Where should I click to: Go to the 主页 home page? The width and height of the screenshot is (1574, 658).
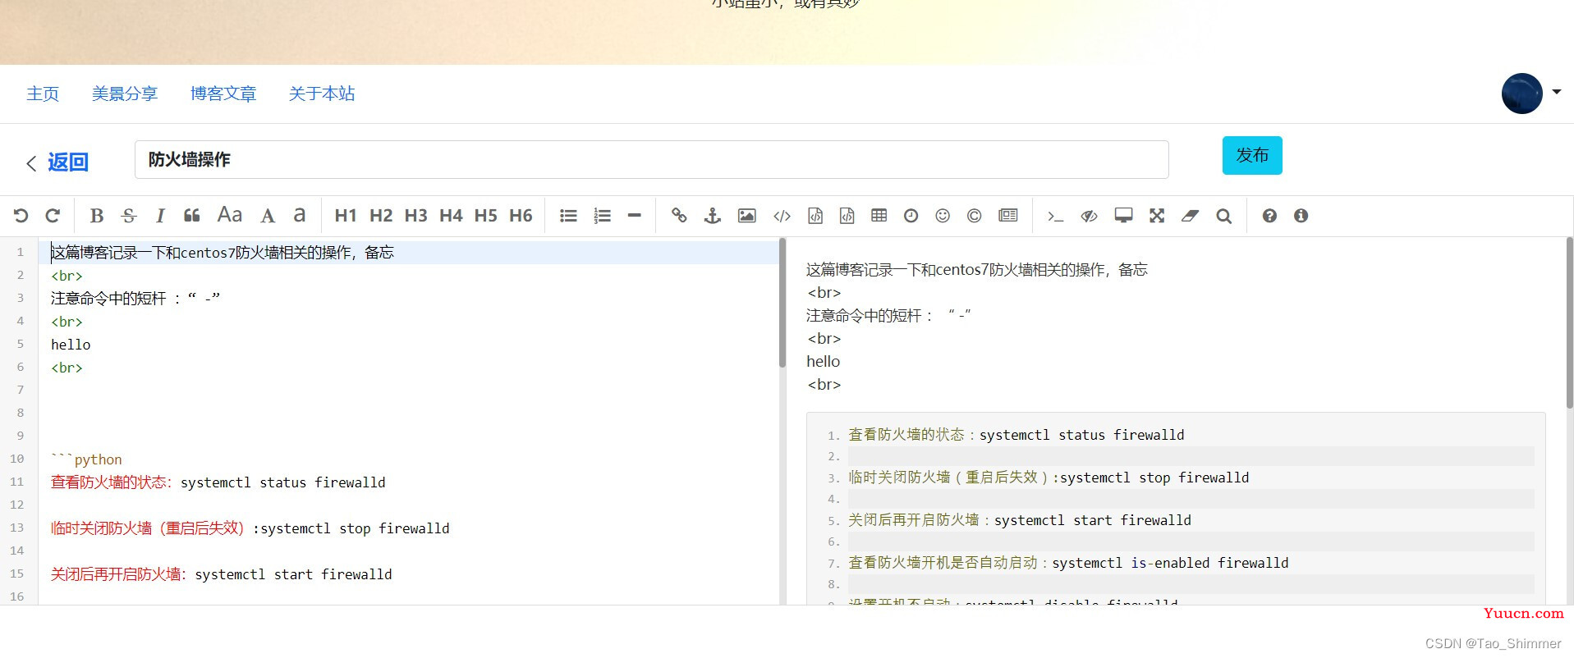coord(43,94)
